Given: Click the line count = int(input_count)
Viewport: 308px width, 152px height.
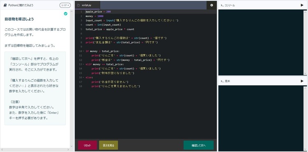Looking at the screenshot, I should [103, 25].
